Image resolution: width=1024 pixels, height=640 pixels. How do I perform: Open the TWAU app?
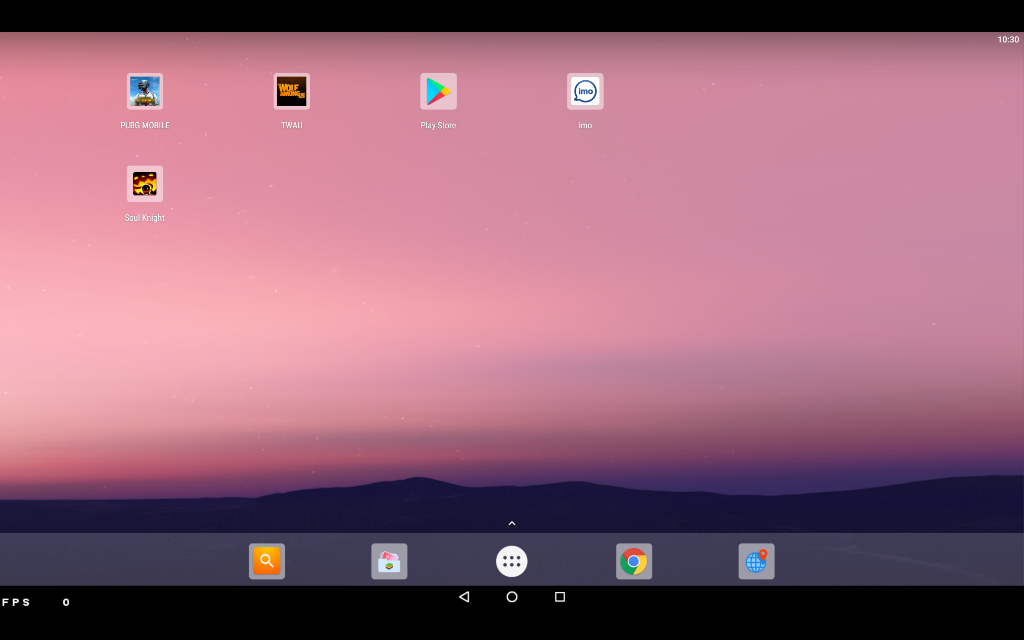coord(291,91)
